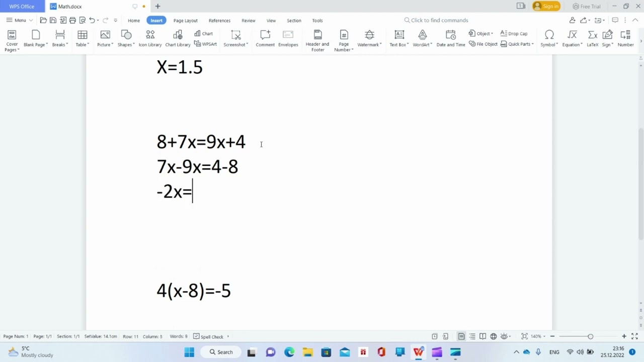Click the Print icon in quick access toolbar
644x362 pixels.
72,20
